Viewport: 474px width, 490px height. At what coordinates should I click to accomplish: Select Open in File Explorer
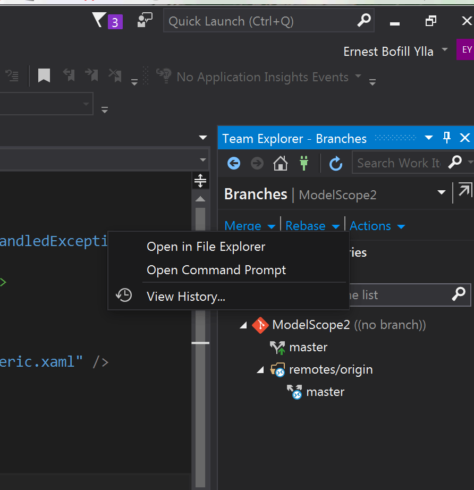[206, 247]
